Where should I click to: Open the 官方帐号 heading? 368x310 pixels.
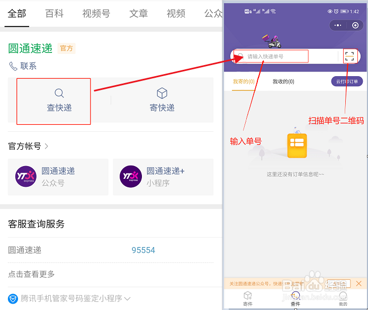[x=25, y=146]
